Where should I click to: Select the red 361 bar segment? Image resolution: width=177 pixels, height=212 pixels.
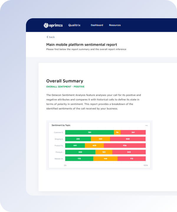coord(133,132)
